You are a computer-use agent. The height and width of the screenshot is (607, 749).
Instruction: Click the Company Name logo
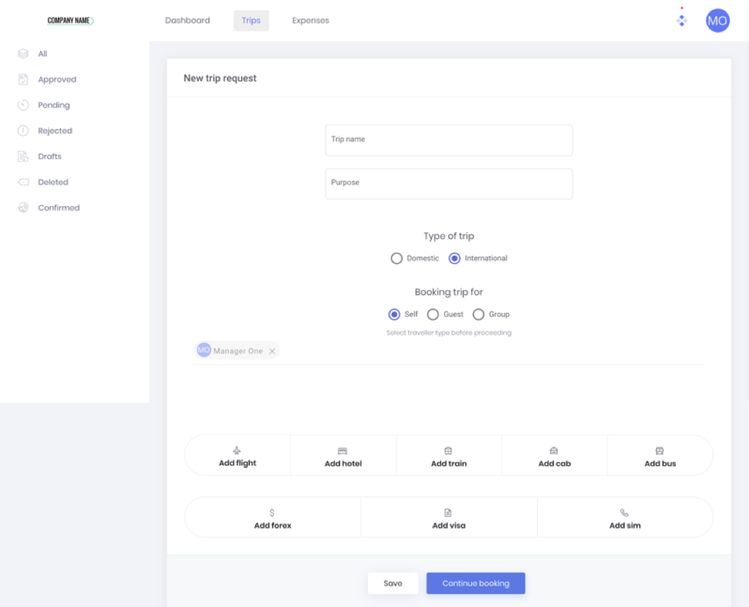point(70,21)
